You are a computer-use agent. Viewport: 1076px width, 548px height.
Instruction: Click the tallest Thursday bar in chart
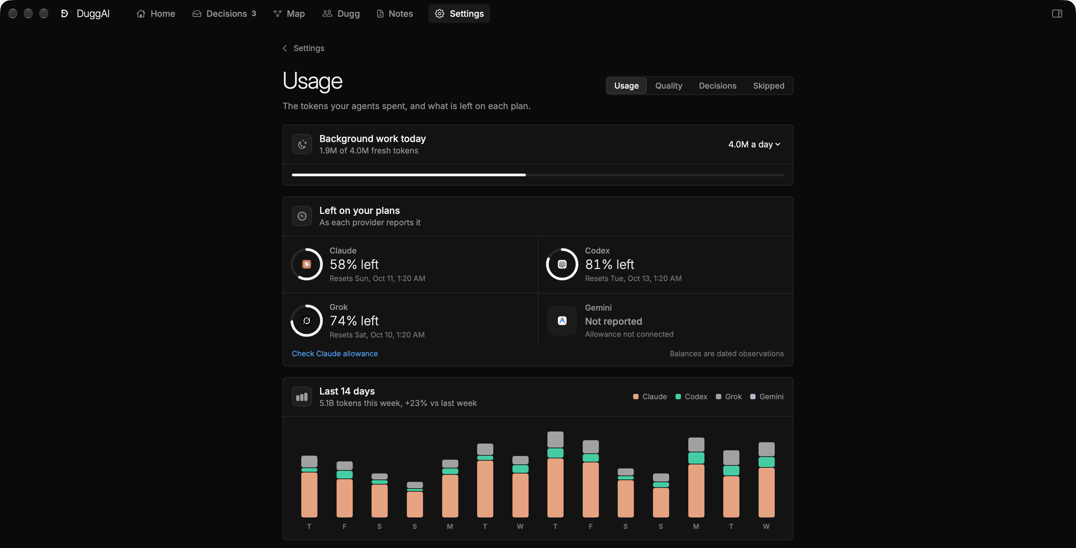coord(555,474)
